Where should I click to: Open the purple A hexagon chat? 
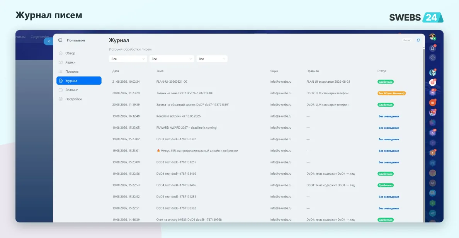tap(433, 133)
